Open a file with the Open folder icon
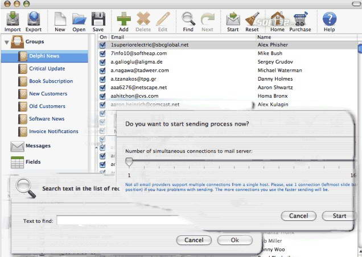Image resolution: width=362 pixels, height=257 pixels. click(79, 19)
